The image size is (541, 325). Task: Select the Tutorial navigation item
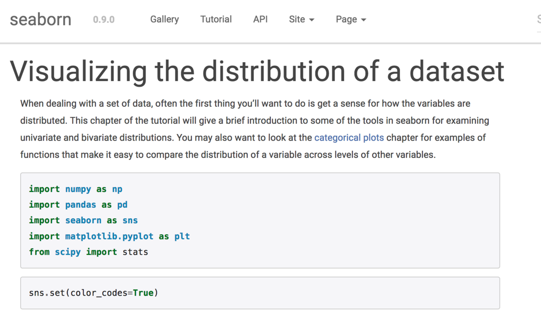pyautogui.click(x=216, y=19)
